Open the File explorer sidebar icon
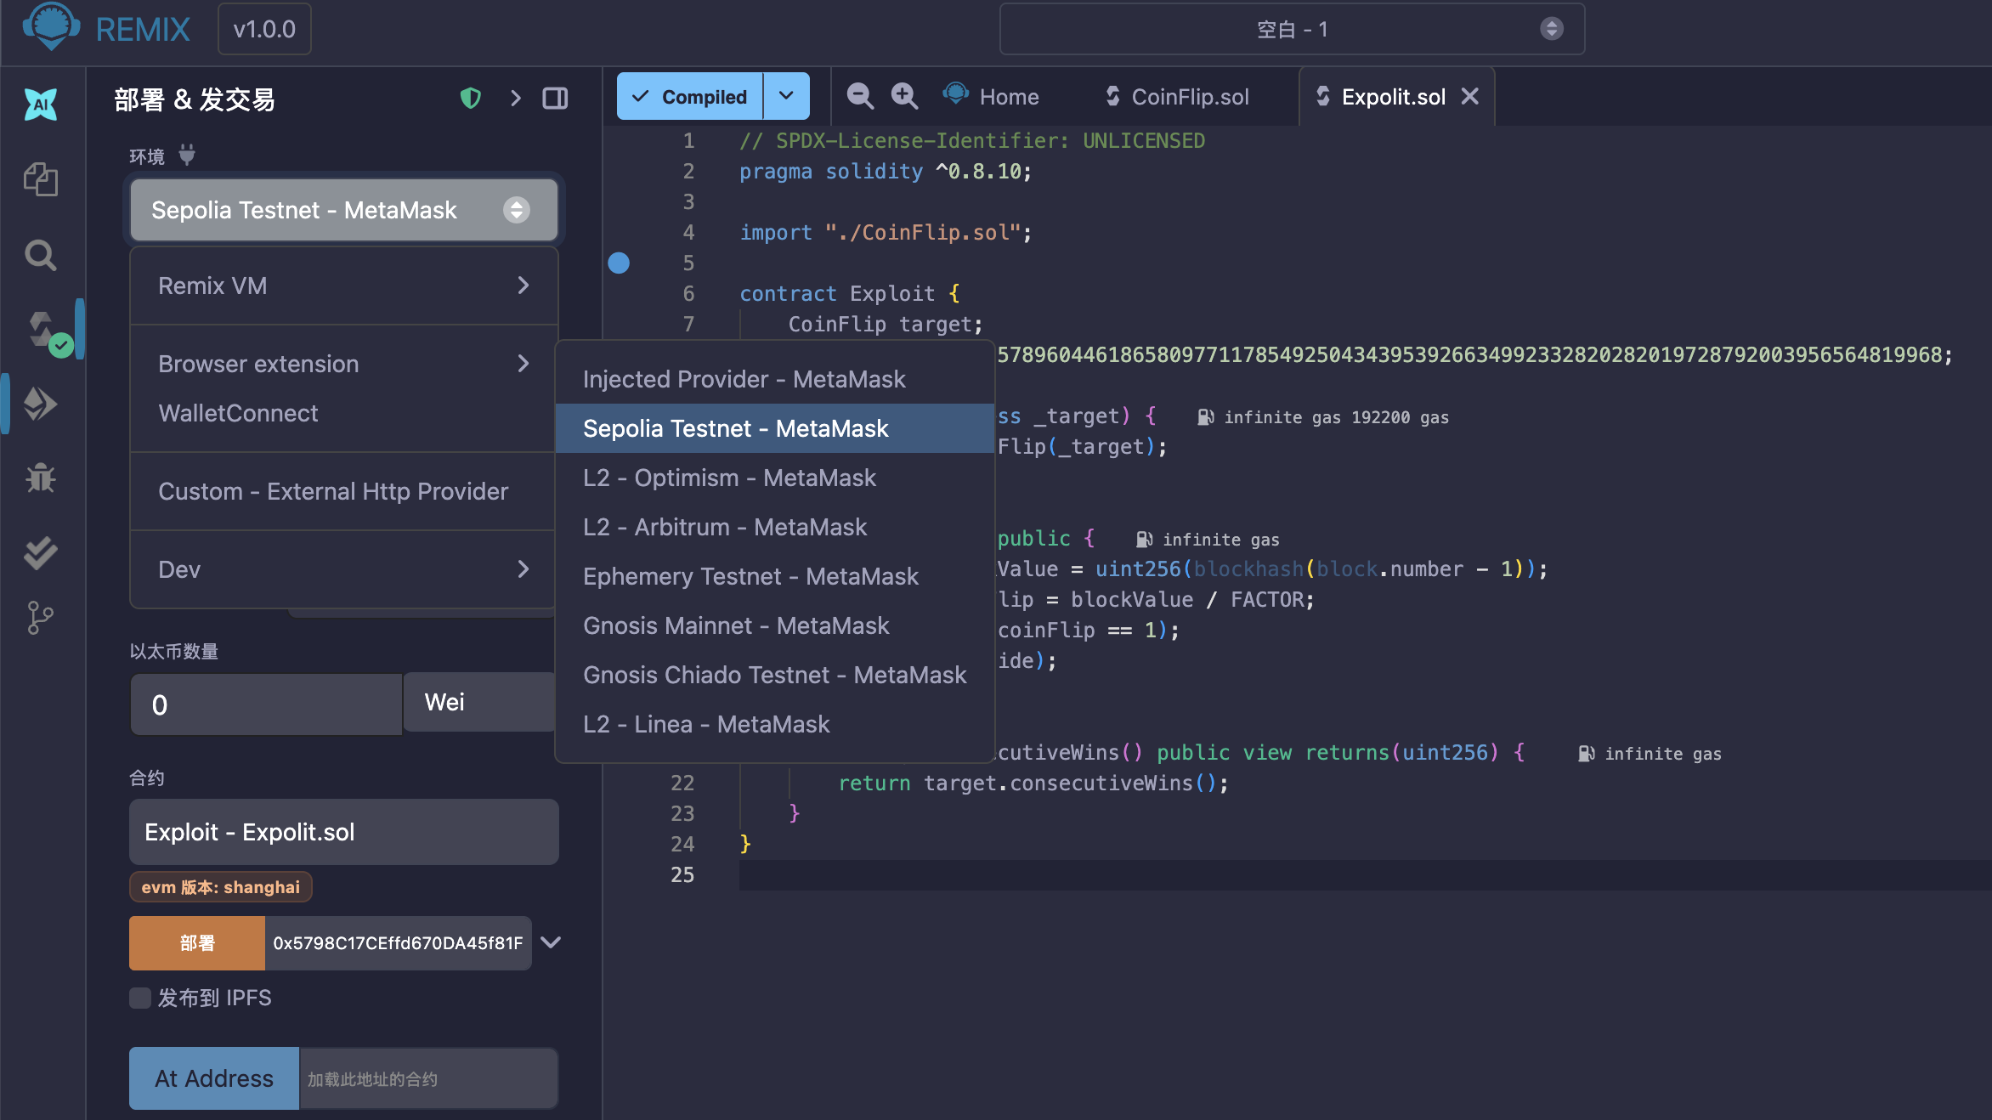 [40, 179]
